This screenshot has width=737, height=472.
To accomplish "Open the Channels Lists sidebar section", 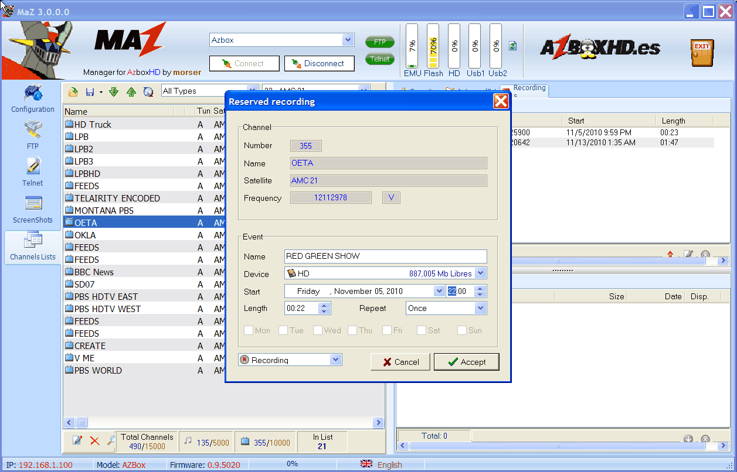I will 33,247.
